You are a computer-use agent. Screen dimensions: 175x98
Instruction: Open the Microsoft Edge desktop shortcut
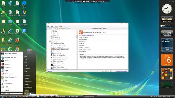(x=10, y=32)
